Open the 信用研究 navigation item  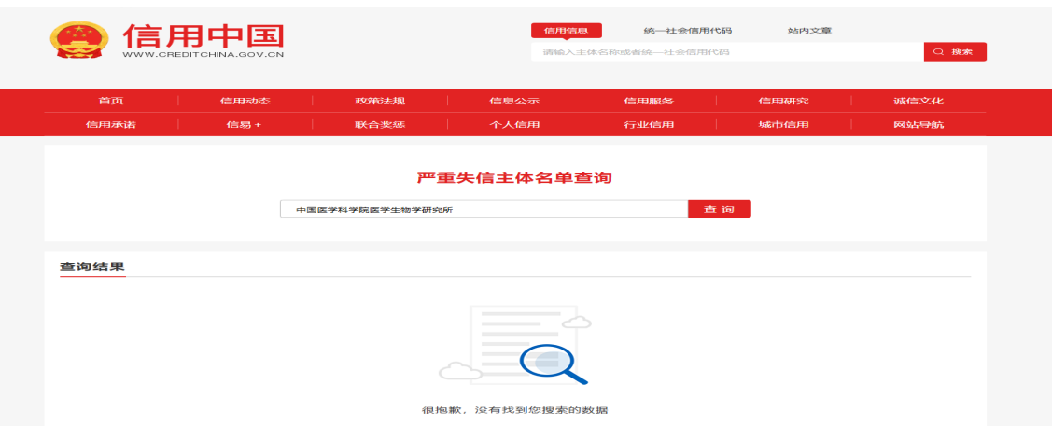784,101
